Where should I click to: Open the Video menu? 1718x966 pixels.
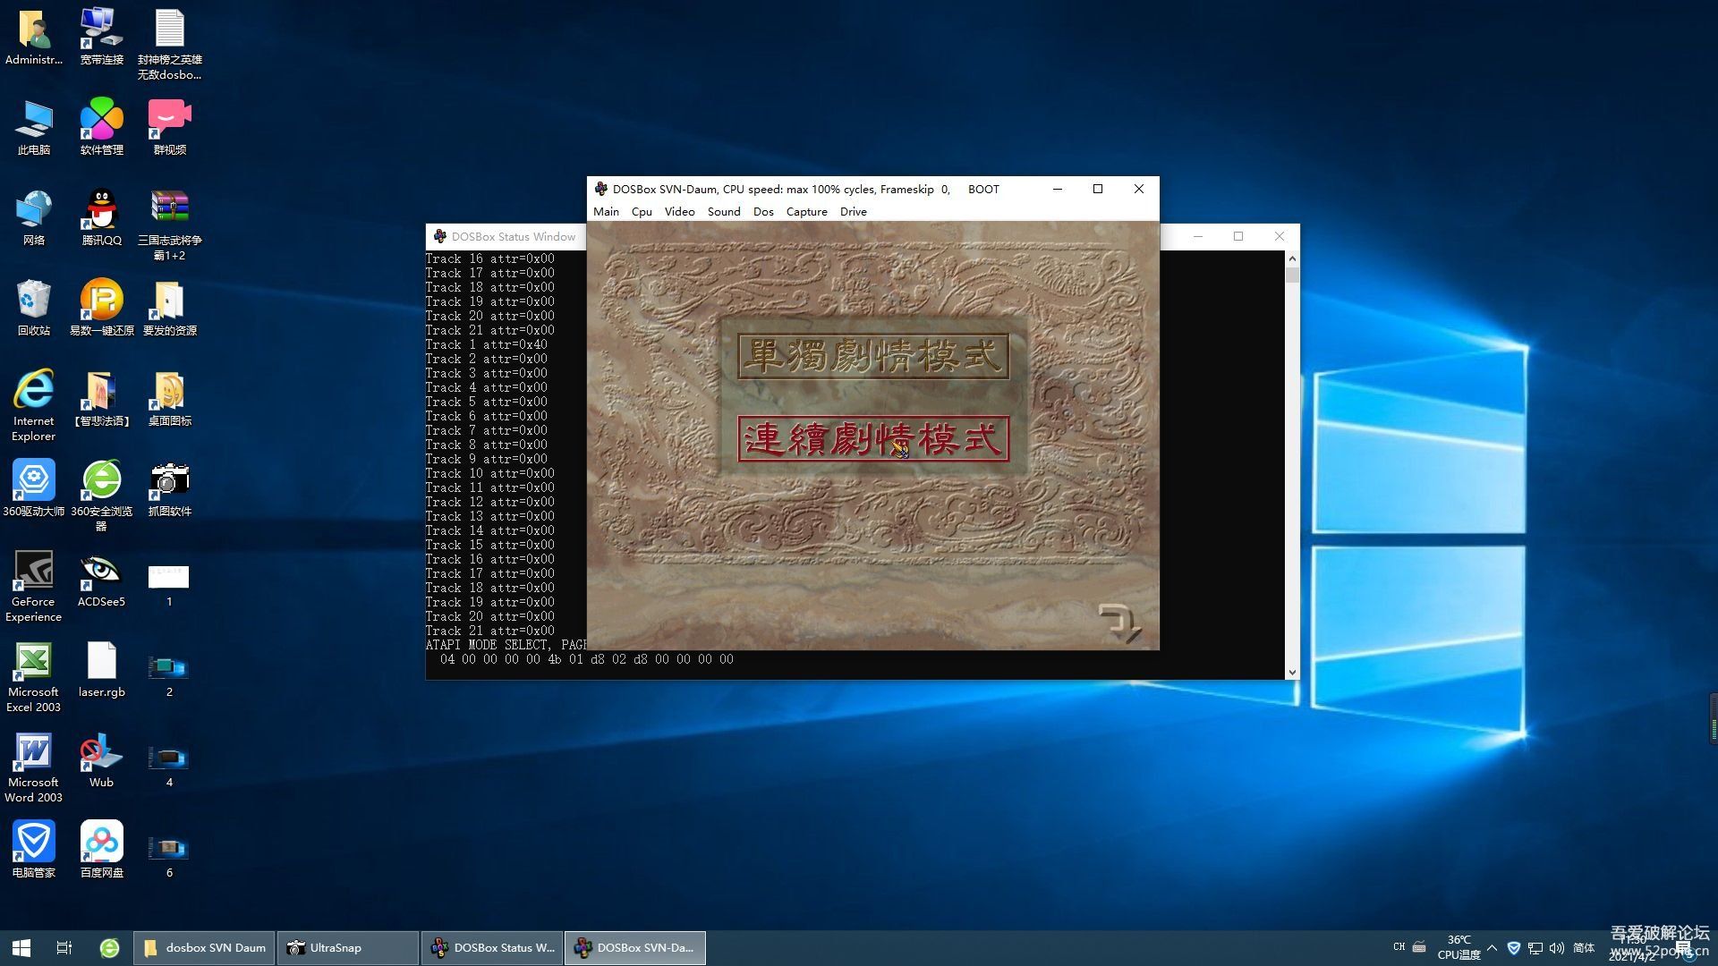679,212
